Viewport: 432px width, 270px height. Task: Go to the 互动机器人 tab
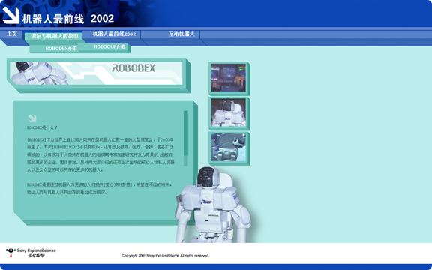[181, 34]
